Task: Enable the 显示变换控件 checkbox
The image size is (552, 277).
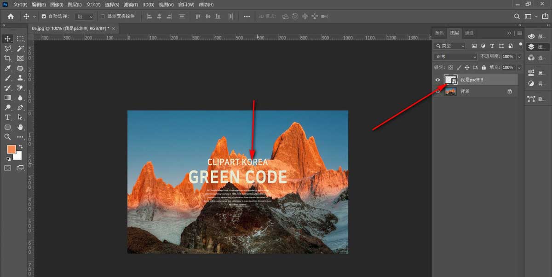Action: (x=103, y=16)
